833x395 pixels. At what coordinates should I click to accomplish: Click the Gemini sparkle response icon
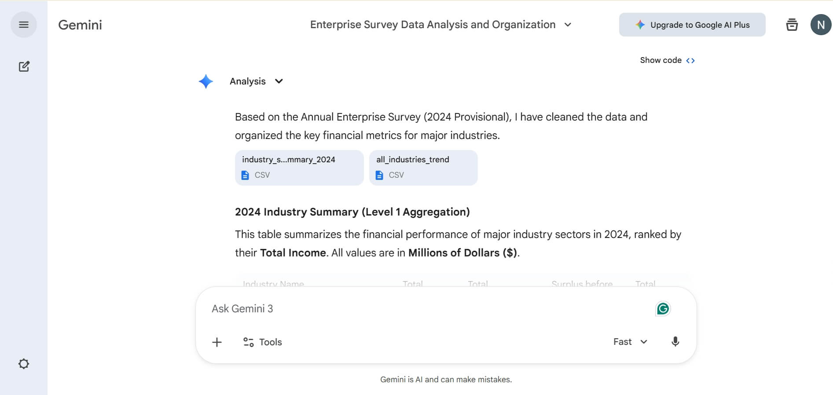[x=205, y=81]
